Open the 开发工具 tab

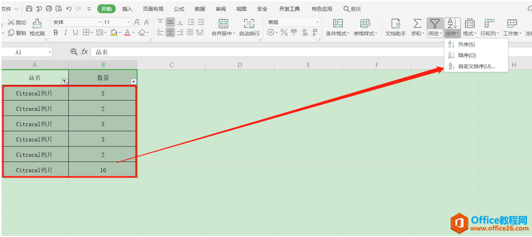[289, 9]
